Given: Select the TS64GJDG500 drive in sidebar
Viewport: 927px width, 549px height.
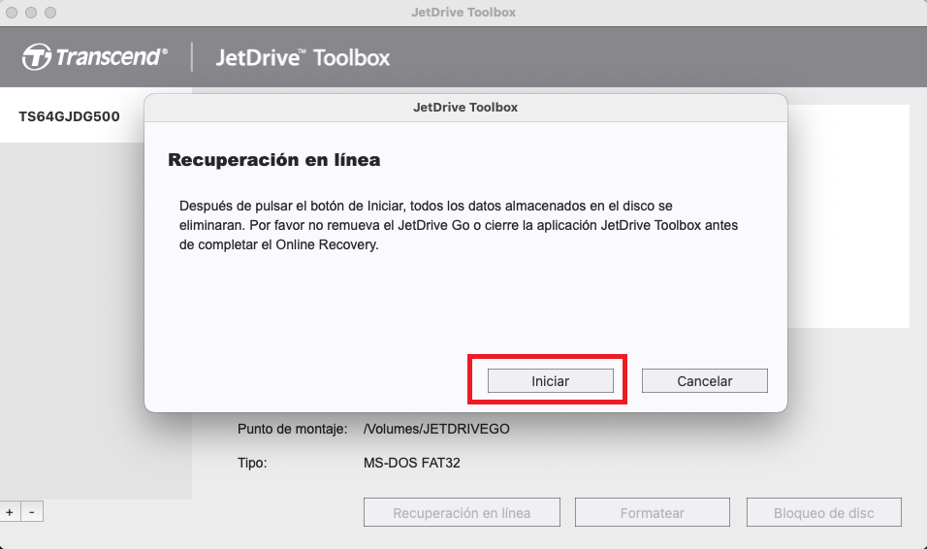Looking at the screenshot, I should tap(72, 116).
